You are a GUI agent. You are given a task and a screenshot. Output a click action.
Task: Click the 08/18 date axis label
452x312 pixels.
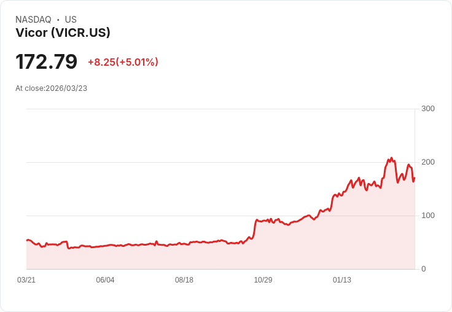tap(184, 279)
